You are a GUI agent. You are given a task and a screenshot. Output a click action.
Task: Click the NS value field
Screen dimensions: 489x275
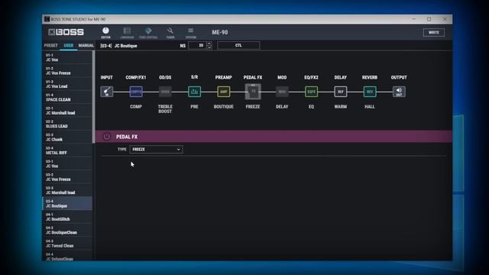click(198, 46)
